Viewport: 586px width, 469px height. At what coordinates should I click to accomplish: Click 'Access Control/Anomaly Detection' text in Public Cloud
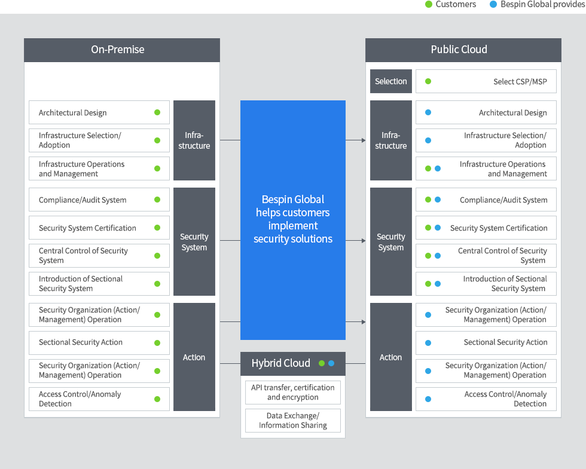506,399
